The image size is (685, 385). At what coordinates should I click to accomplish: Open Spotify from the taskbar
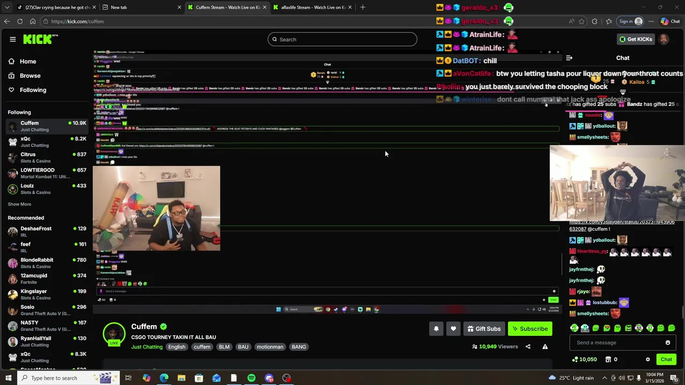coord(251,378)
